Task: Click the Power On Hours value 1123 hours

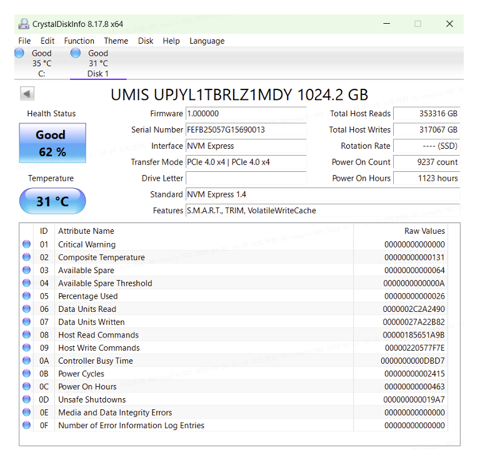Action: [426, 178]
